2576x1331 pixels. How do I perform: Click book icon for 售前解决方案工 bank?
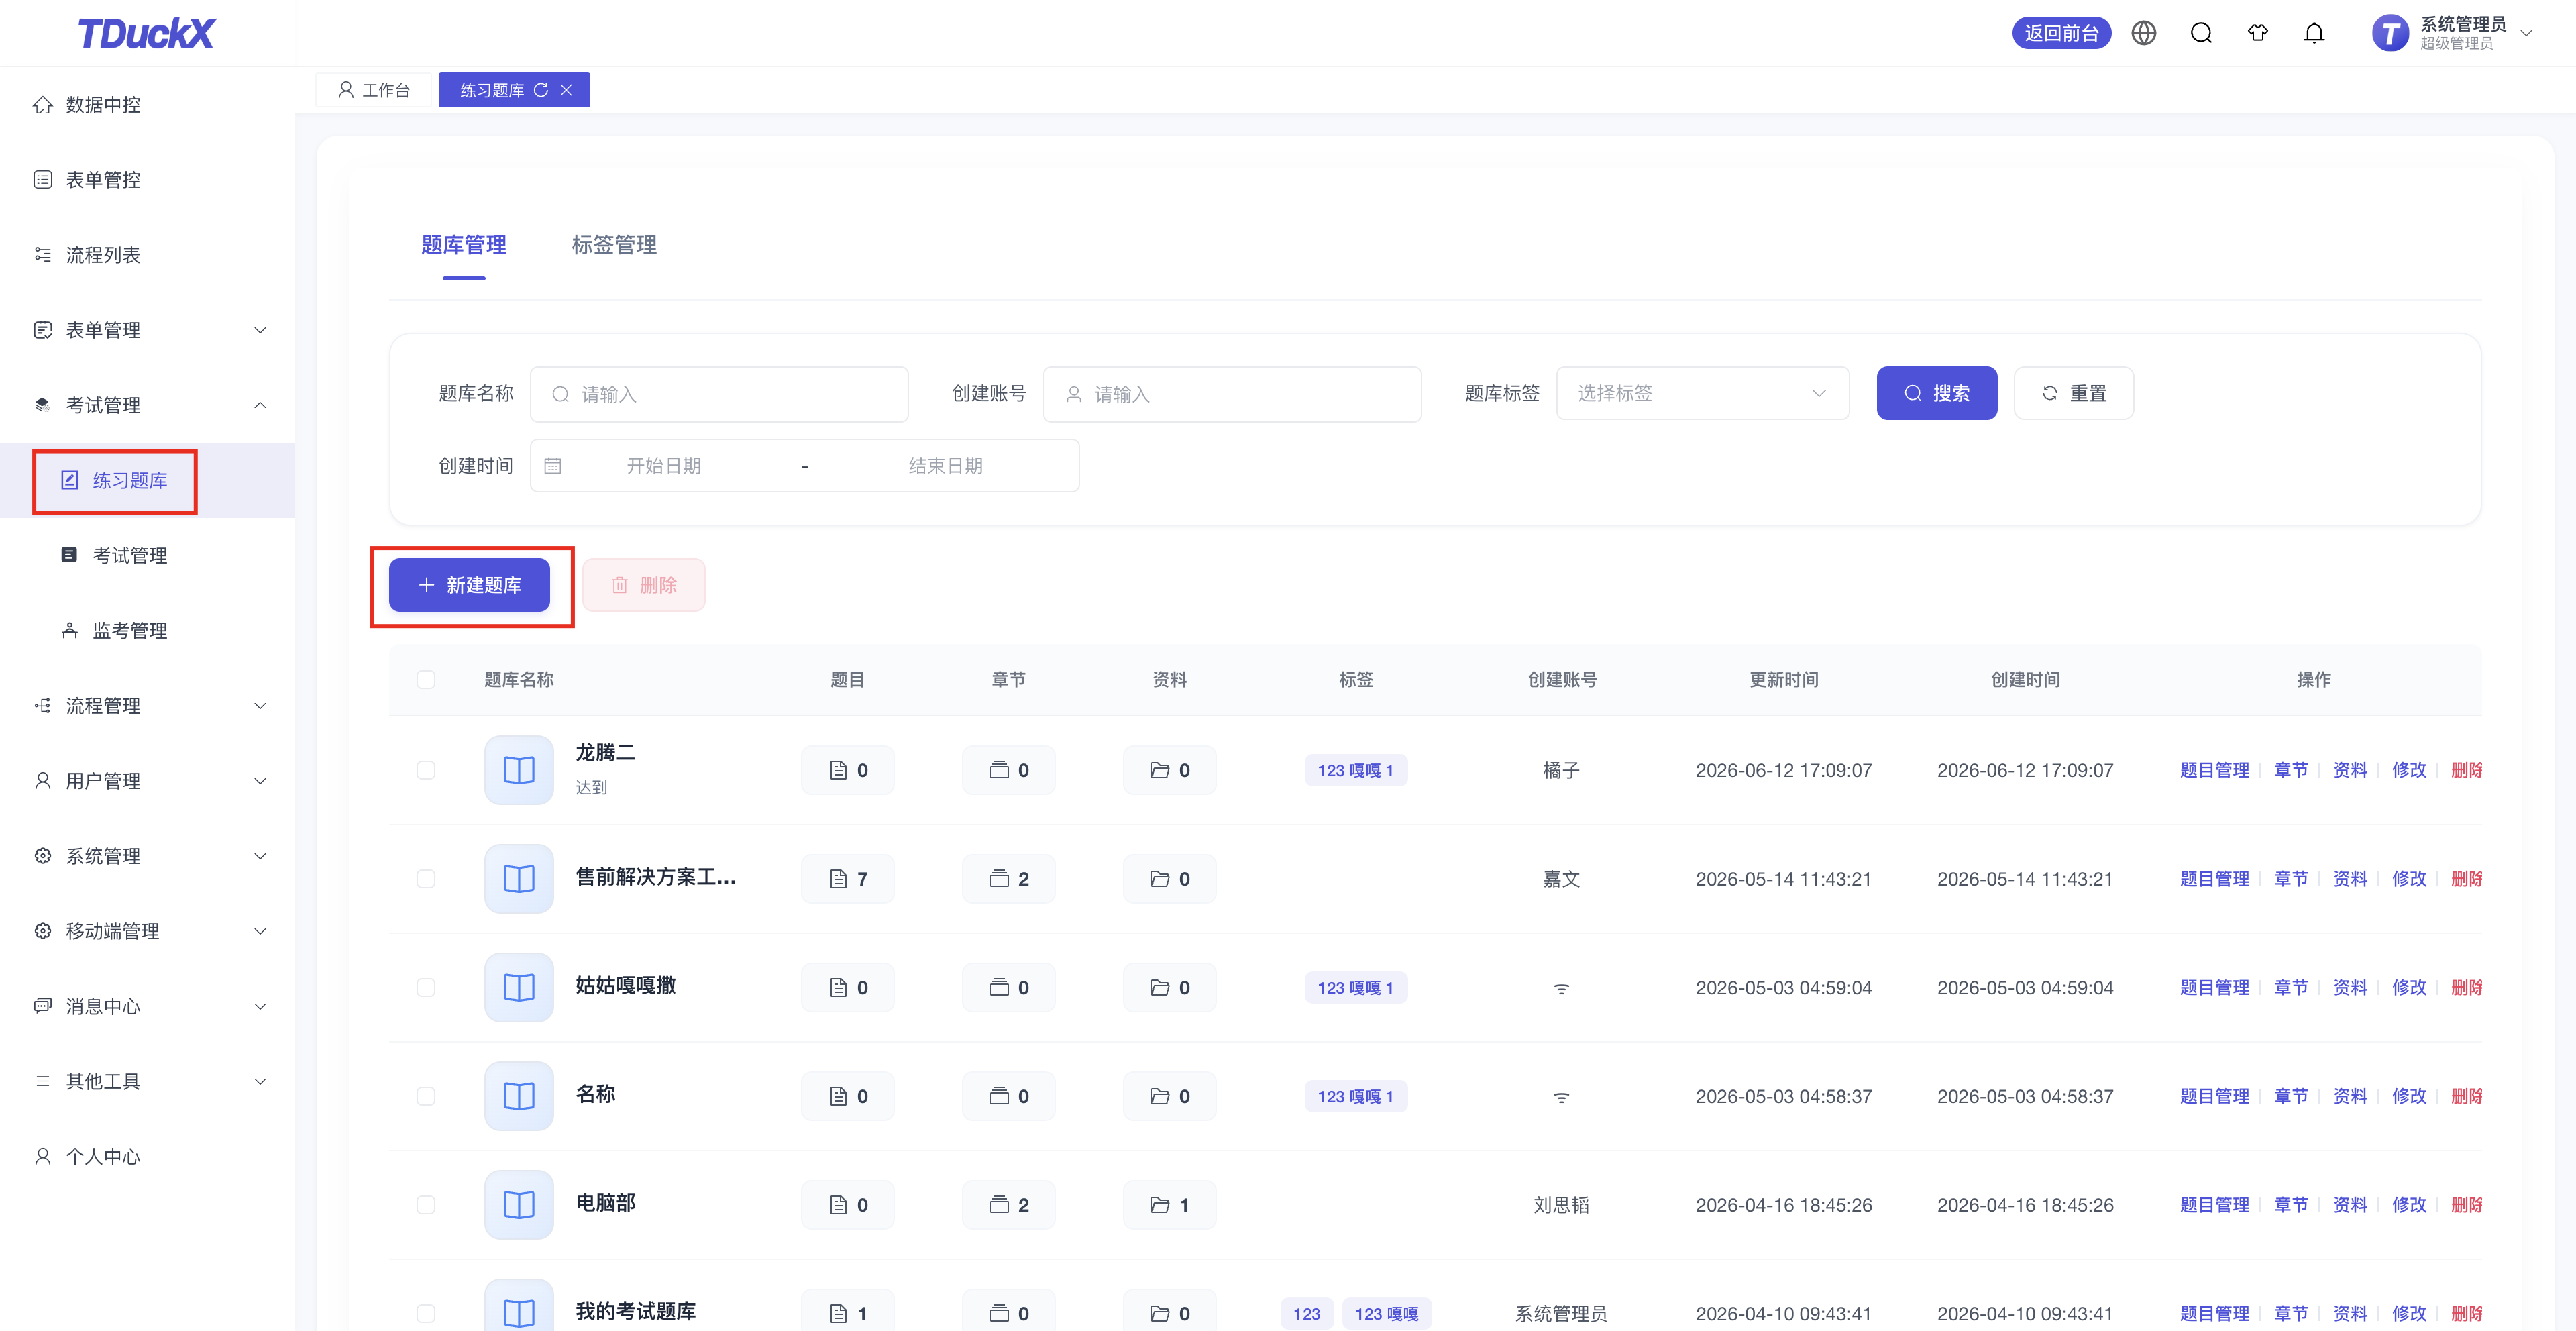519,879
